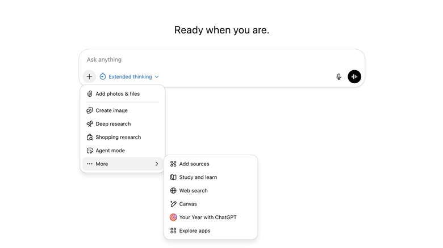Click the Deep research telescope icon
Image resolution: width=443 pixels, height=248 pixels.
tap(90, 124)
